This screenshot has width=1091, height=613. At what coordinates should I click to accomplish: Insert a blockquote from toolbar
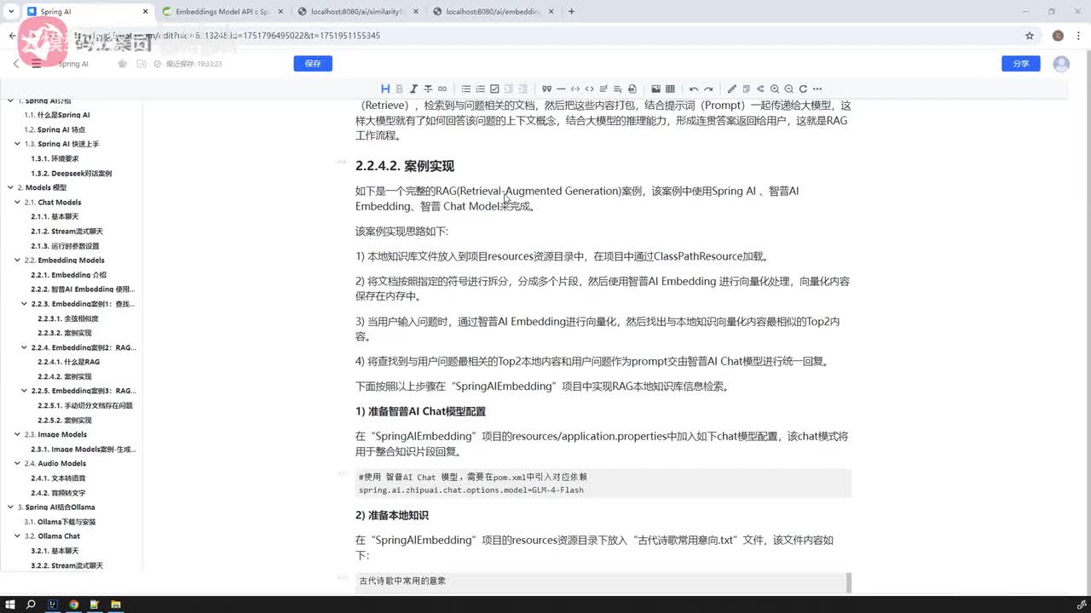pyautogui.click(x=546, y=89)
